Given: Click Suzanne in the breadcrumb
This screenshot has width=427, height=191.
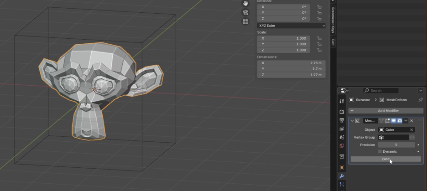Looking at the screenshot, I should point(363,100).
